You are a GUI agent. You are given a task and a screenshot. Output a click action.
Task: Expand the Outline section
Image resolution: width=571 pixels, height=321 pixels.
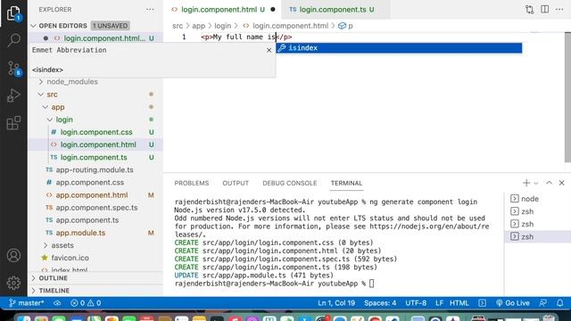(54, 278)
